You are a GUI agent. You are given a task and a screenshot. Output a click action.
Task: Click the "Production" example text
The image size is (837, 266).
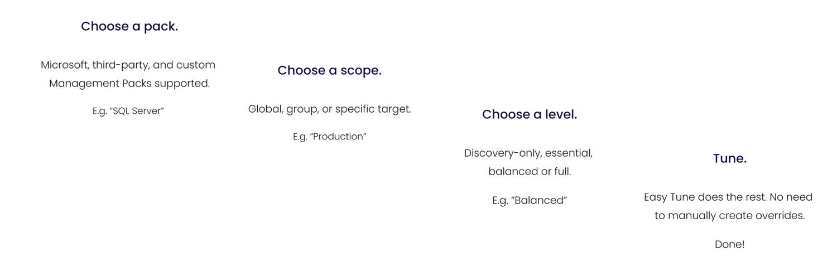point(339,137)
